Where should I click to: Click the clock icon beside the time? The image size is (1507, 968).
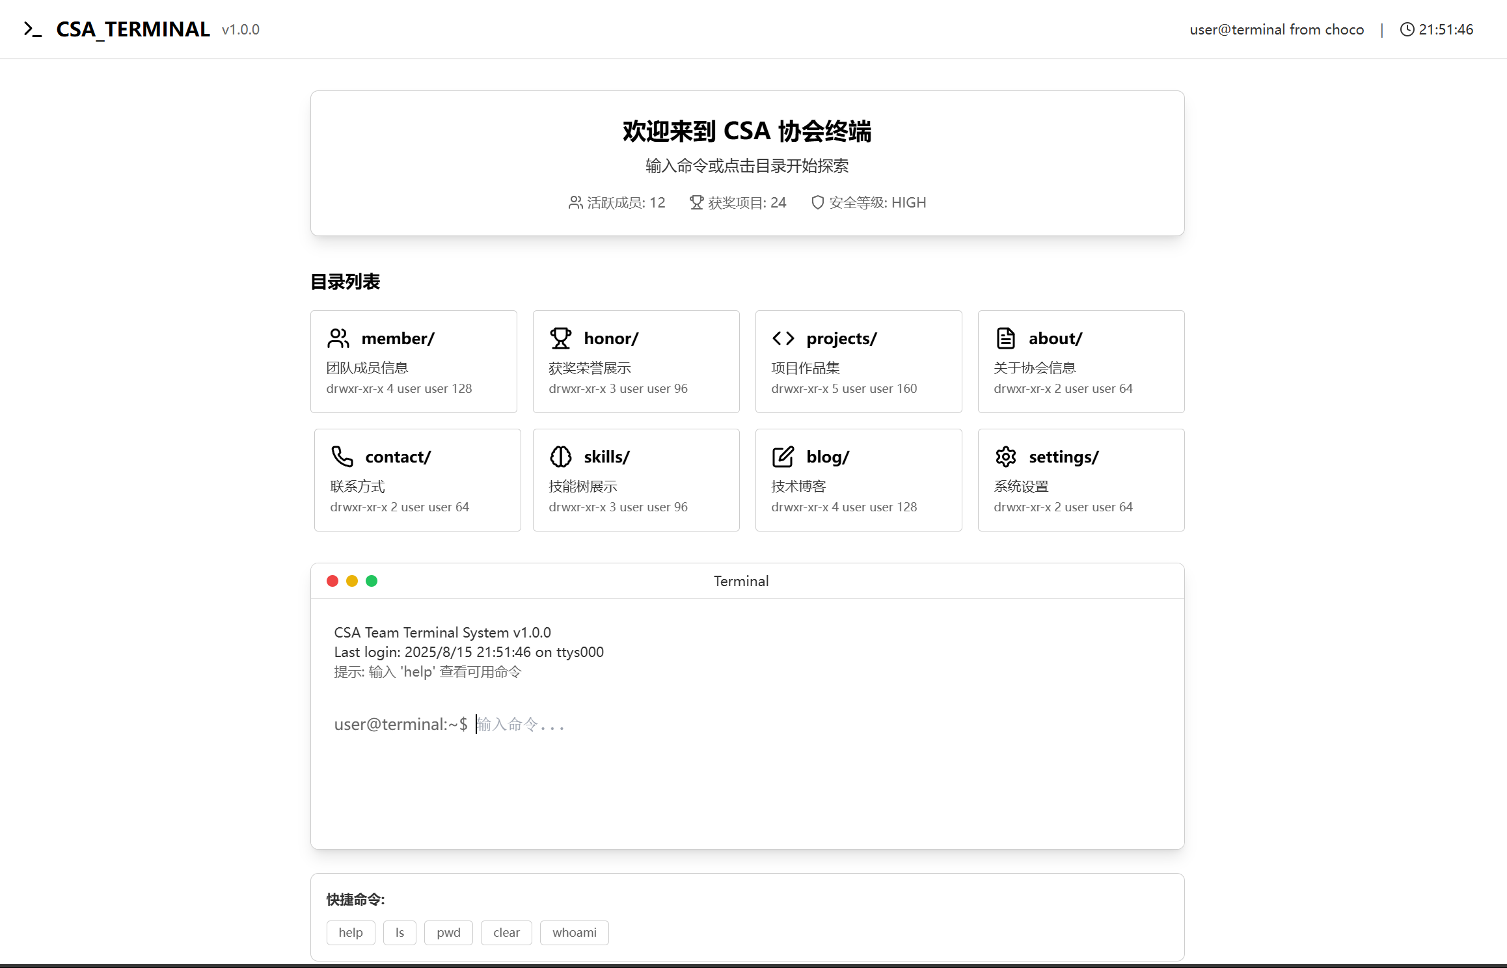1407,29
